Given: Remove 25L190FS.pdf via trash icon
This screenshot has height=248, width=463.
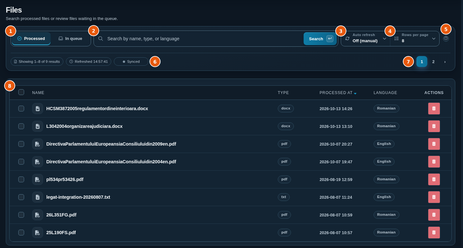Looking at the screenshot, I should (434, 233).
